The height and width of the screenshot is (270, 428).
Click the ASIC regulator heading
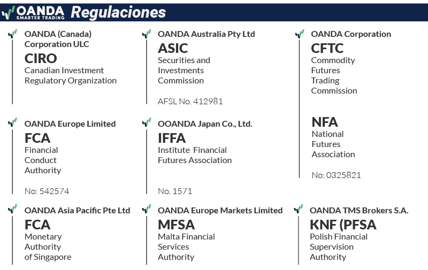(x=173, y=48)
